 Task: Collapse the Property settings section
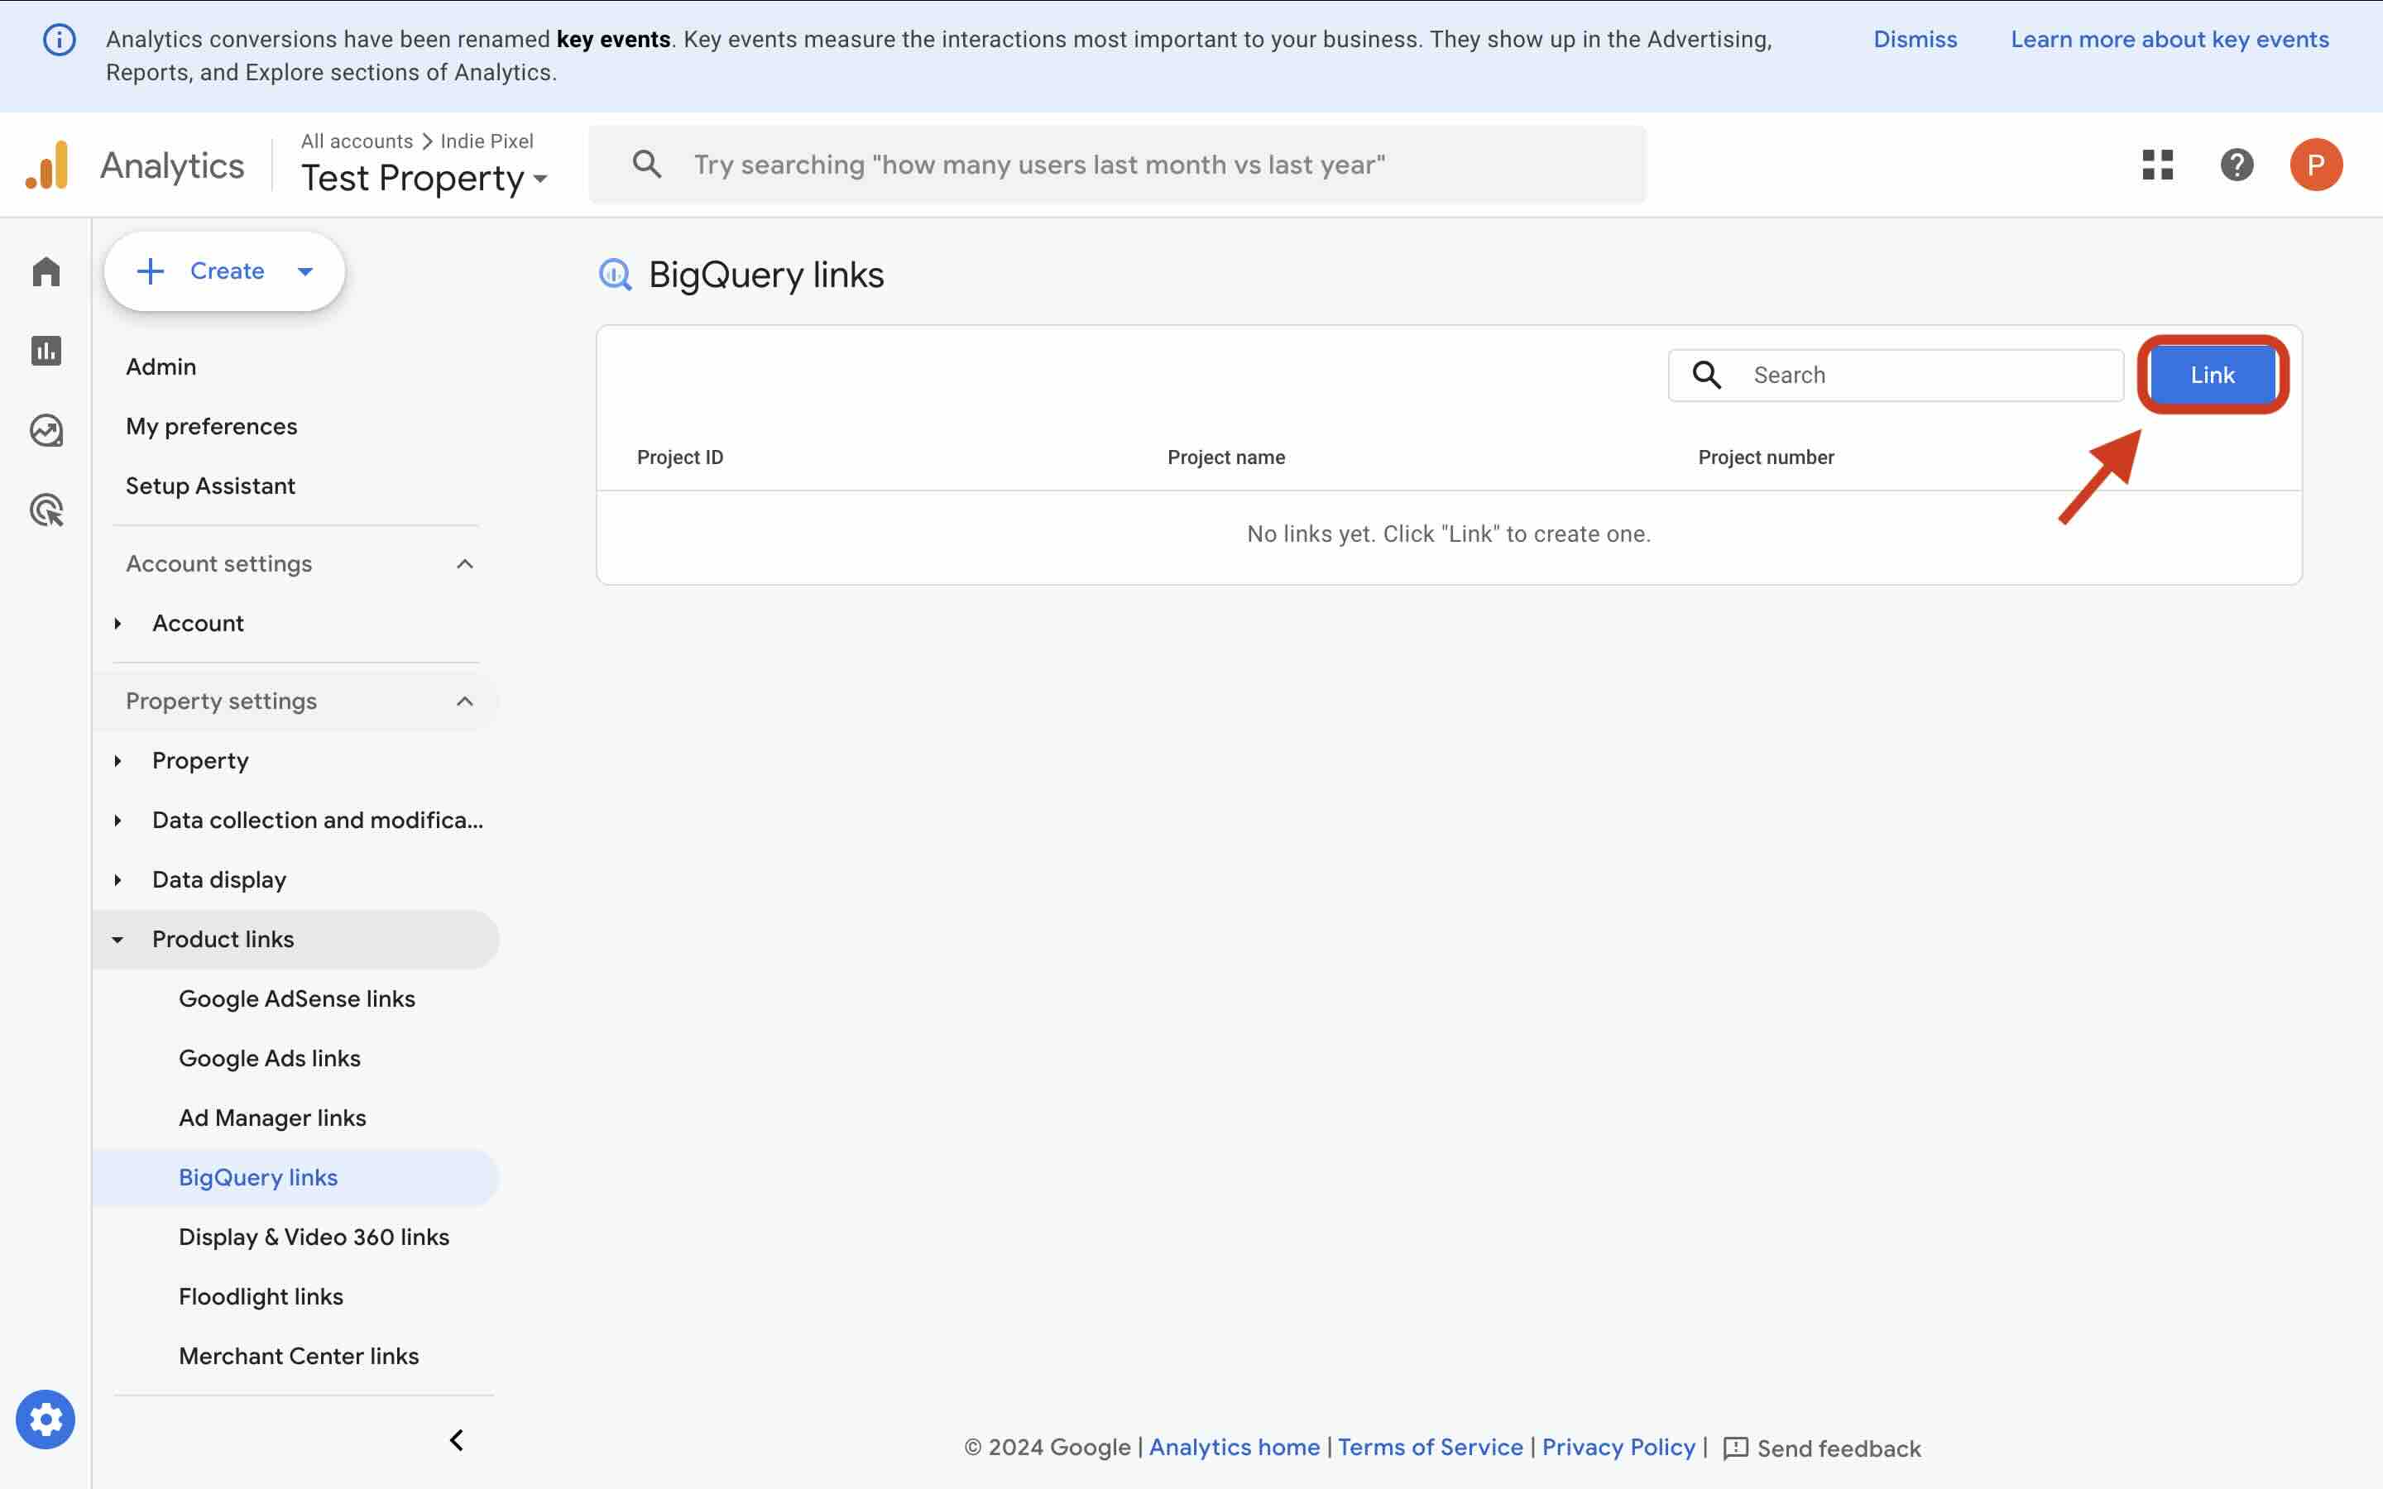[x=465, y=701]
